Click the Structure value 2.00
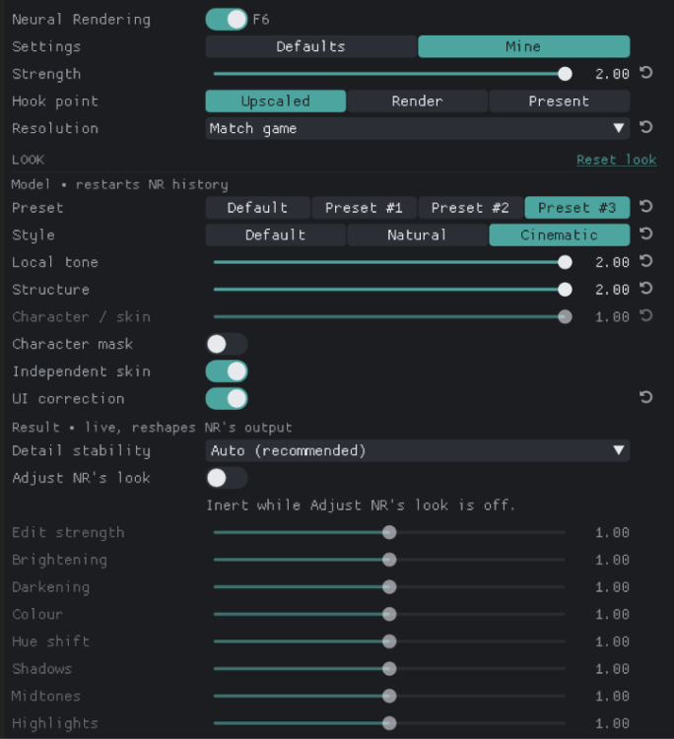The image size is (674, 739). (612, 290)
